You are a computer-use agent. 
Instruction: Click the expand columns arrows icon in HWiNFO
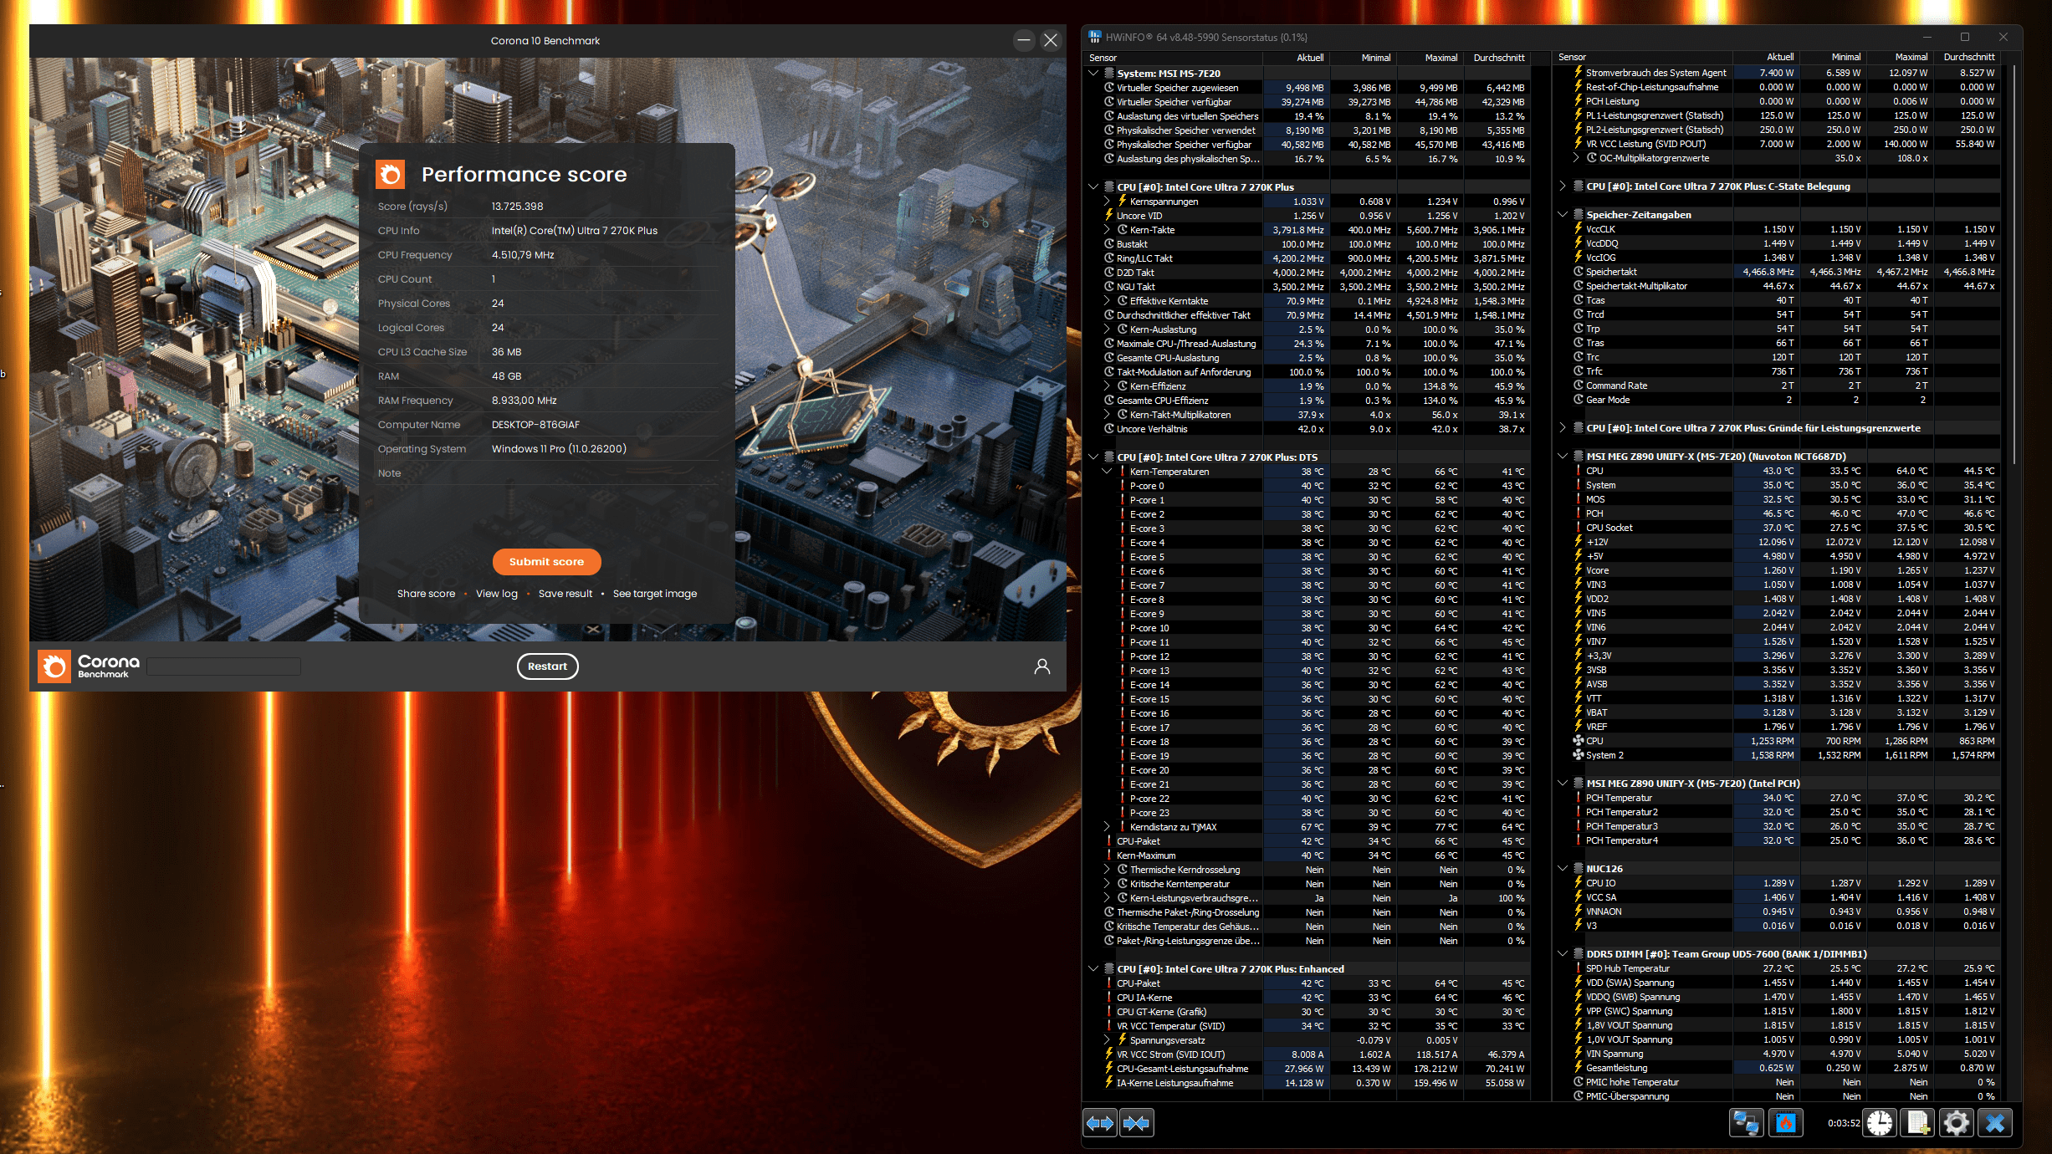point(1100,1123)
